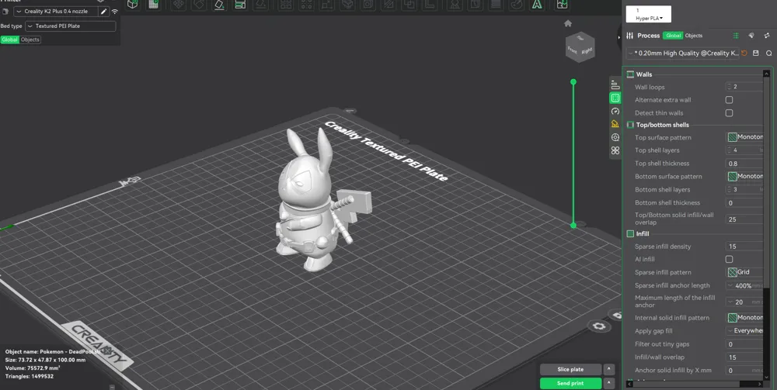777x390 pixels.
Task: Open the Others settings four-circles icon
Action: (615, 150)
